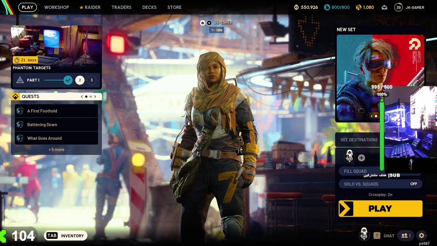Select the second Quests page dot
Screen dimensions: 437x246
coord(90,97)
